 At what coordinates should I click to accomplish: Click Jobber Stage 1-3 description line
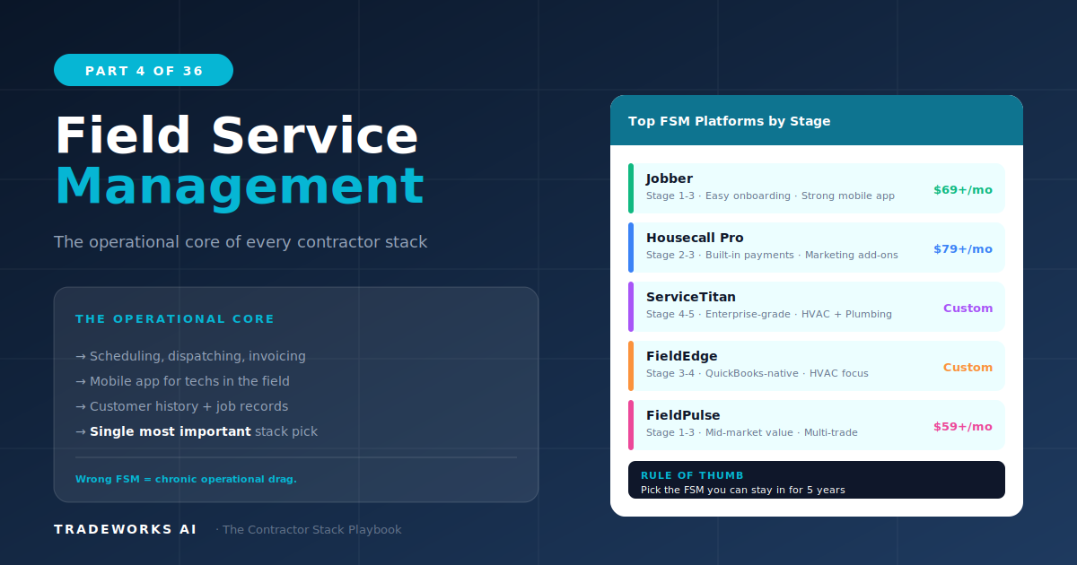770,196
